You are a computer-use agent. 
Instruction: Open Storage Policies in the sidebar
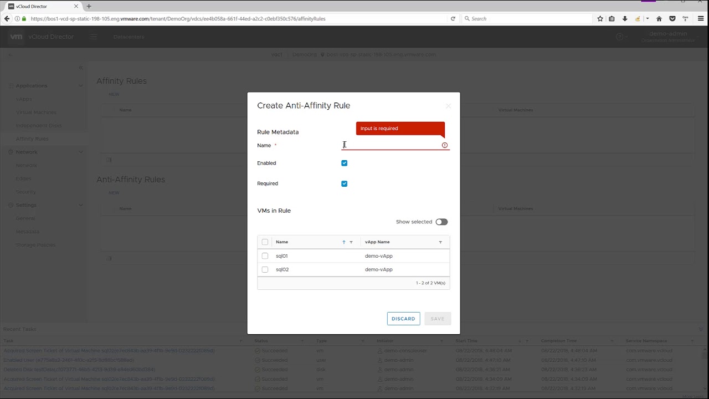tap(35, 245)
